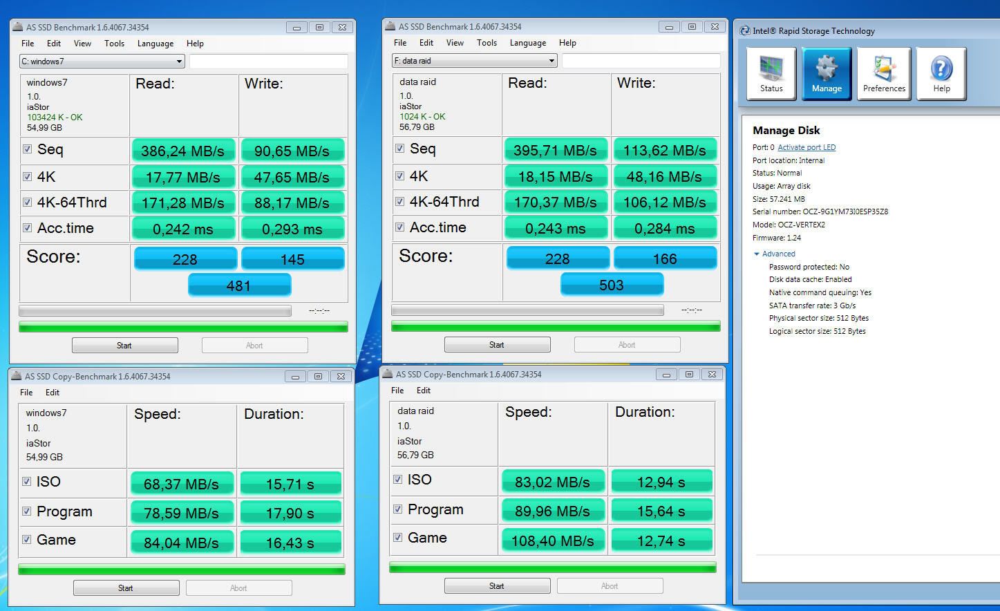Uncheck Seq test in the windows7 benchmark
Screen dimensions: 1000x611
(27, 149)
